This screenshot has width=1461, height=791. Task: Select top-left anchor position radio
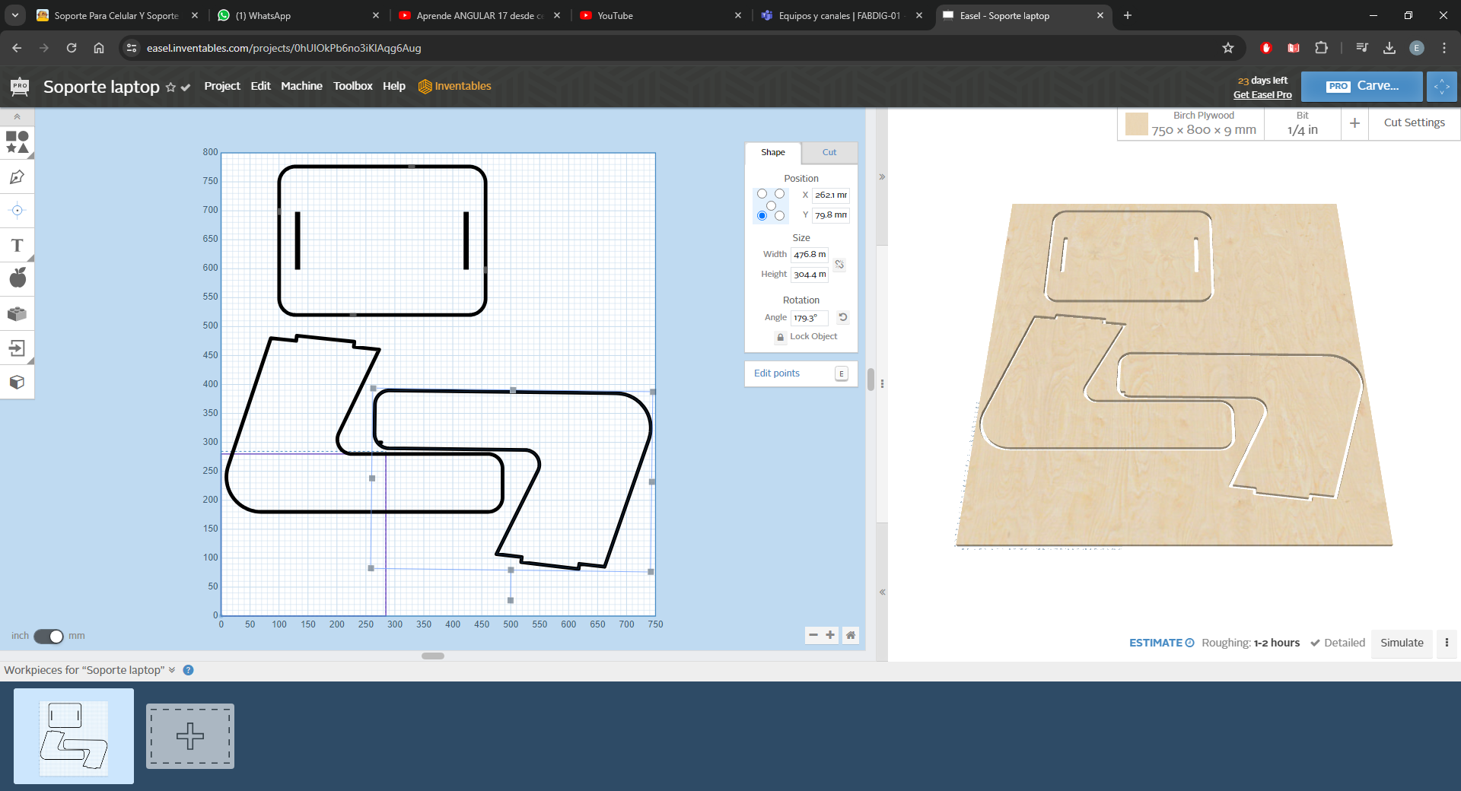point(762,194)
